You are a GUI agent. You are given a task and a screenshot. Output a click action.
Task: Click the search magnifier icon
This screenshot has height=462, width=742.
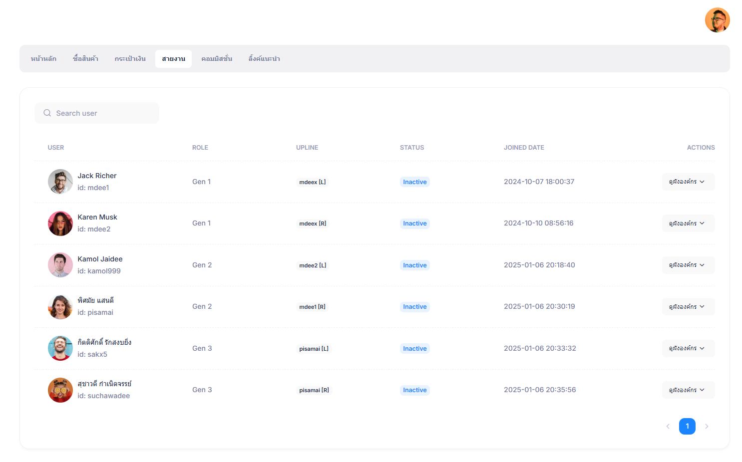(47, 113)
